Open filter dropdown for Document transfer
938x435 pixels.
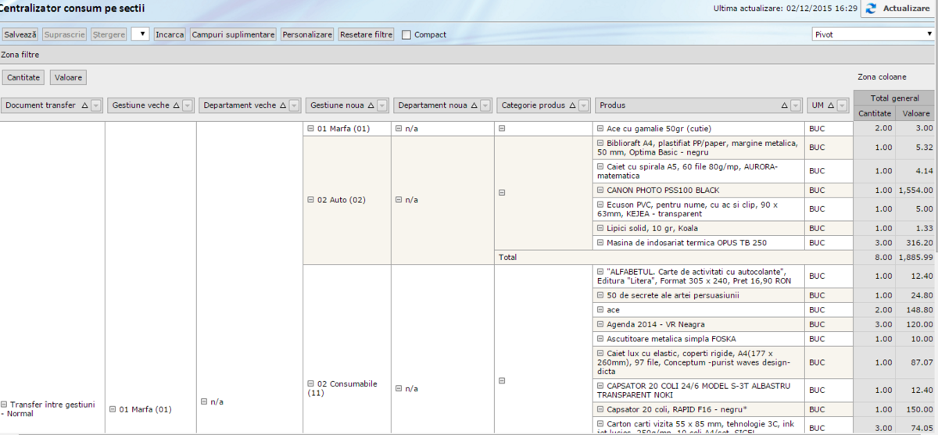pos(96,105)
